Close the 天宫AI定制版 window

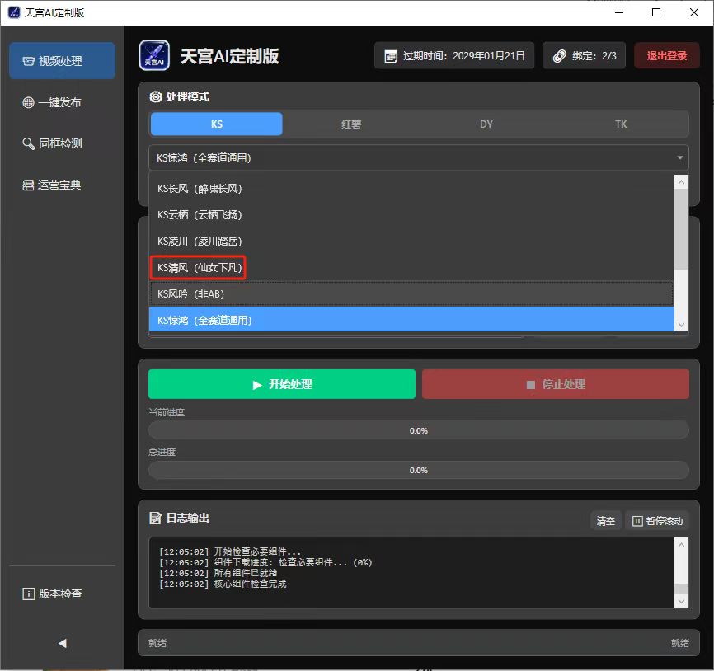[694, 12]
